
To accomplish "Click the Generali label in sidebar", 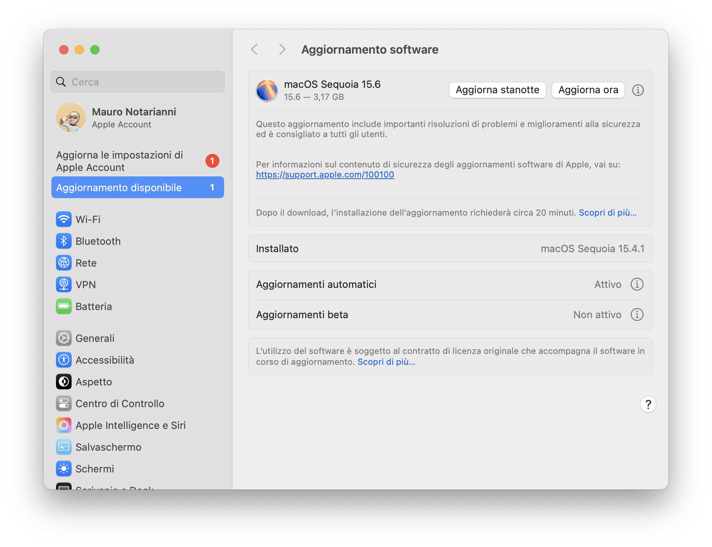I will (x=95, y=338).
